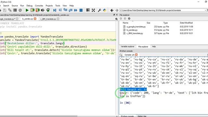Click the Save all files icon
The width and height of the screenshot is (208, 117).
coord(10,10)
